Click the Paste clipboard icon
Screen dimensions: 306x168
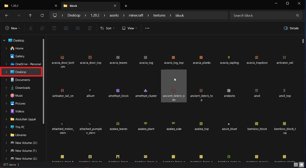point(54,28)
